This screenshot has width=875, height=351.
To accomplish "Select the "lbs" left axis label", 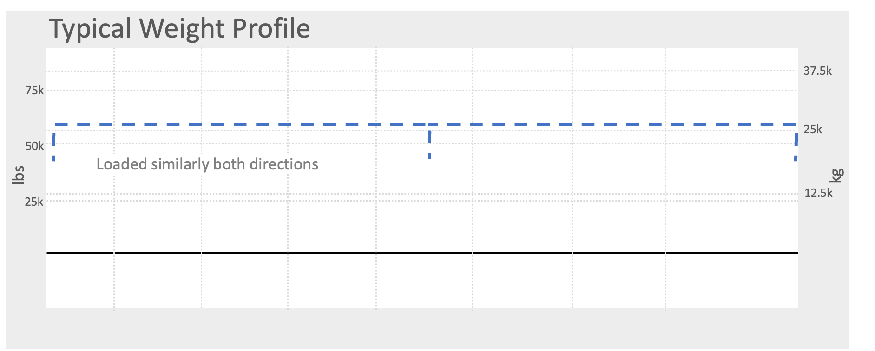I will pyautogui.click(x=18, y=175).
